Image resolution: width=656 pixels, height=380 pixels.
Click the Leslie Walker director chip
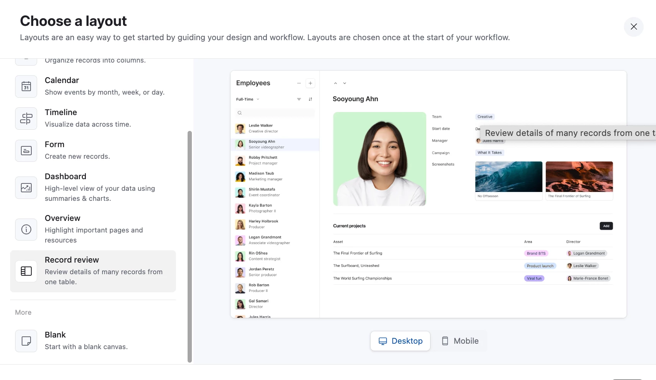[583, 266]
